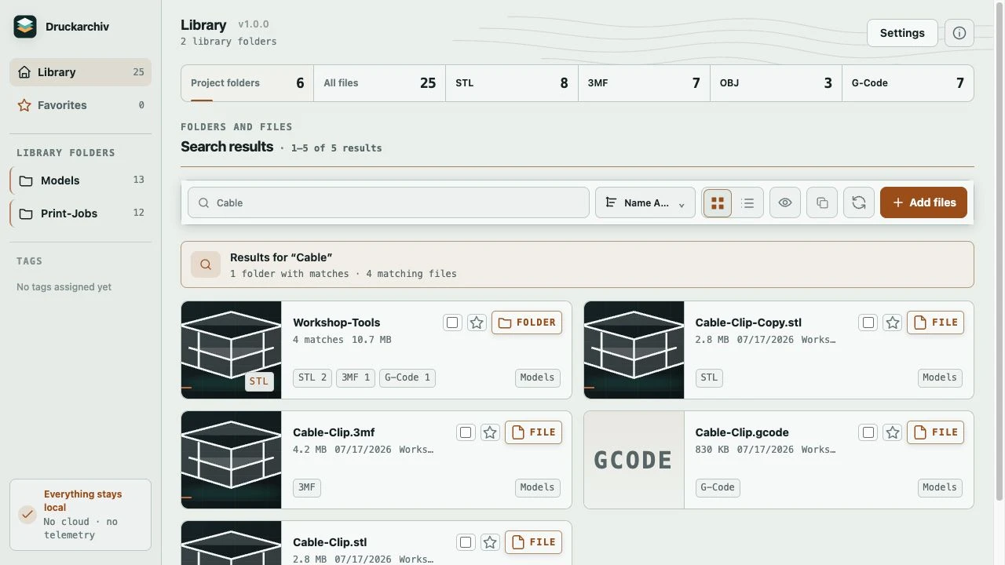This screenshot has height=565, width=1005.
Task: Select the 3MF file type tab
Action: [x=644, y=83]
